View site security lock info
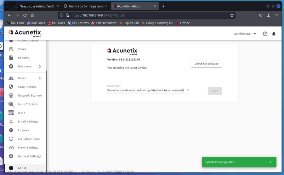The image size is (284, 175). pos(67,15)
